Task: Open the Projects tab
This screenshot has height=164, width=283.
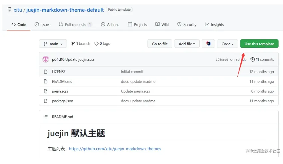Action: (x=138, y=25)
